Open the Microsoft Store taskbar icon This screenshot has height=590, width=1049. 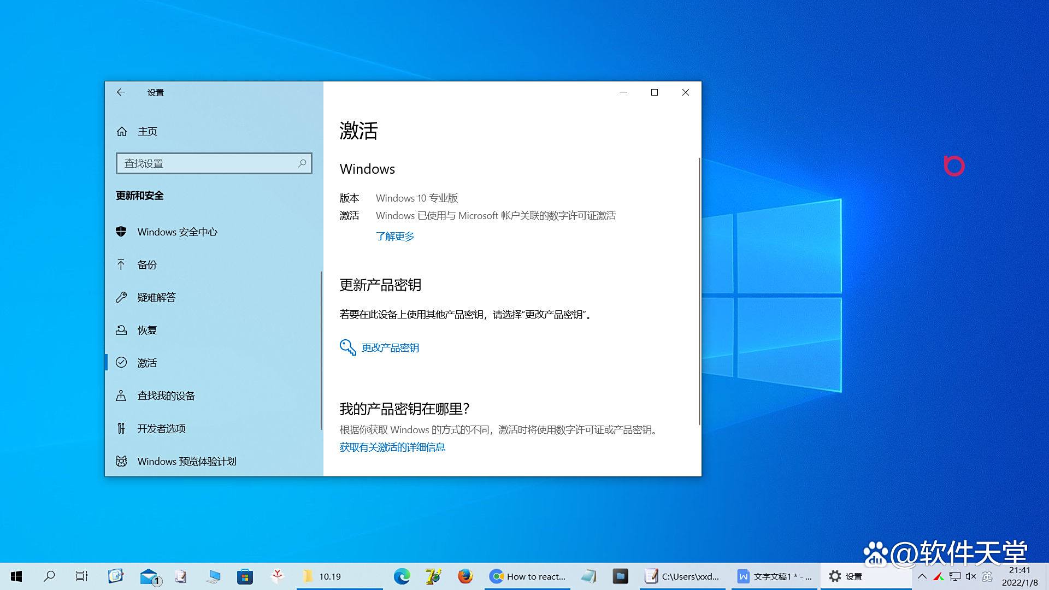coord(245,576)
